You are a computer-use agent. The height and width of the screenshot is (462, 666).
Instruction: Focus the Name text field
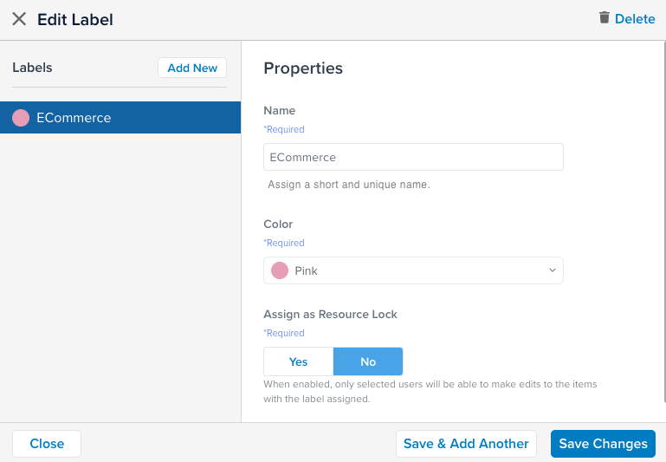413,157
